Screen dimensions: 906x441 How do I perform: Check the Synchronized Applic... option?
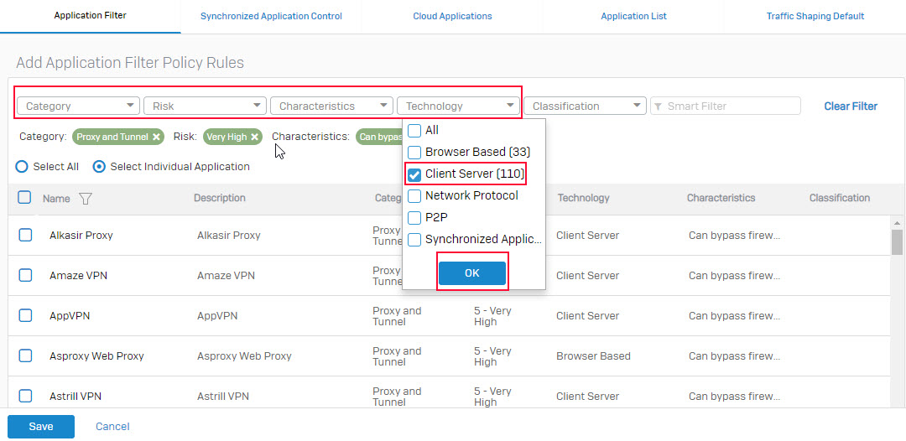tap(414, 240)
